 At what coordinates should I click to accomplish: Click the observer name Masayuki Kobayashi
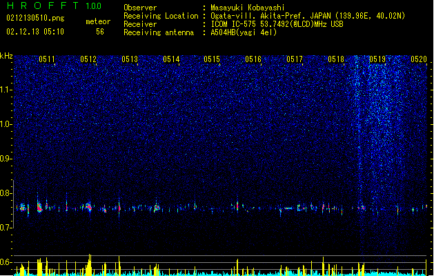[248, 8]
